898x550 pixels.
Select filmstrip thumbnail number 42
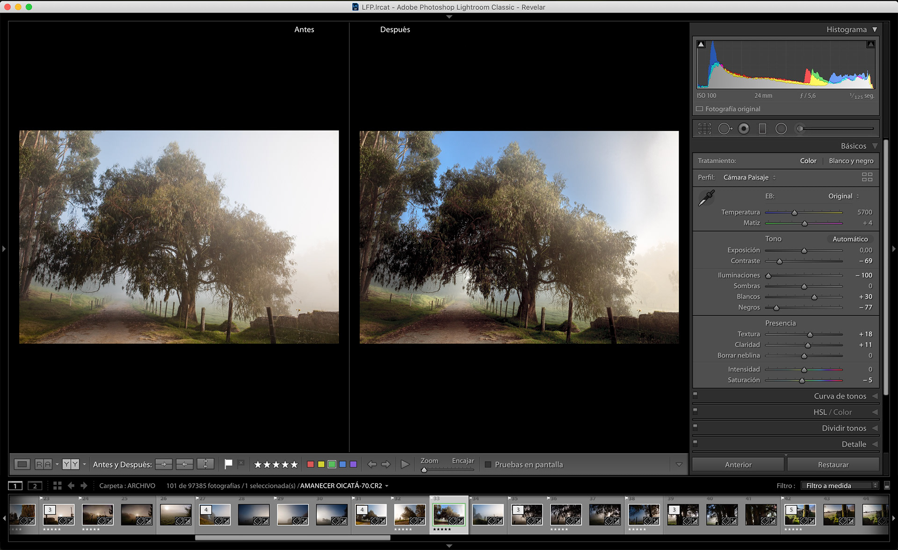click(800, 514)
